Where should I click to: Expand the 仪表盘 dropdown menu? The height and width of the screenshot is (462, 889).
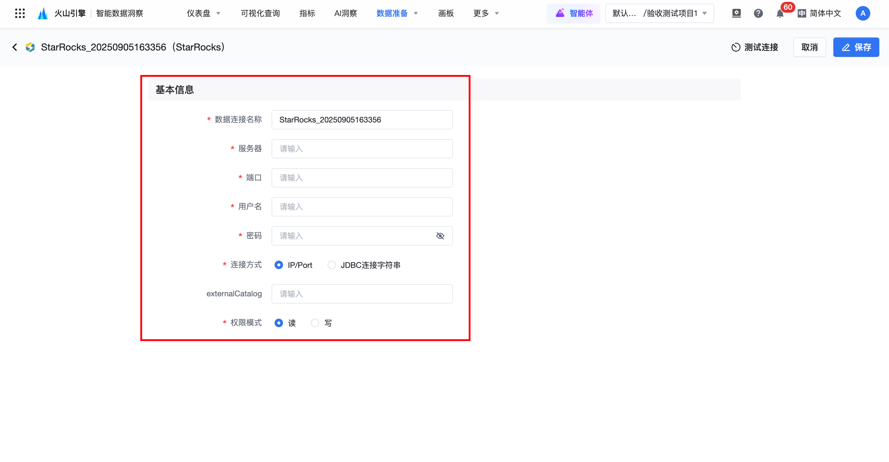pyautogui.click(x=204, y=14)
